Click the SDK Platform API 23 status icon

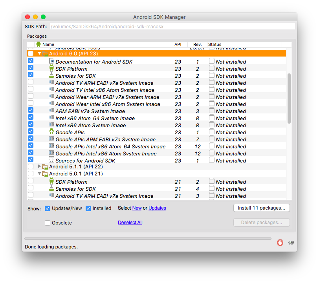(x=212, y=68)
